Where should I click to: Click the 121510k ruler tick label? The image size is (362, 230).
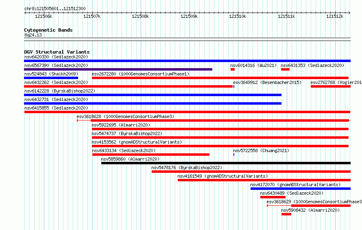(x=238, y=16)
